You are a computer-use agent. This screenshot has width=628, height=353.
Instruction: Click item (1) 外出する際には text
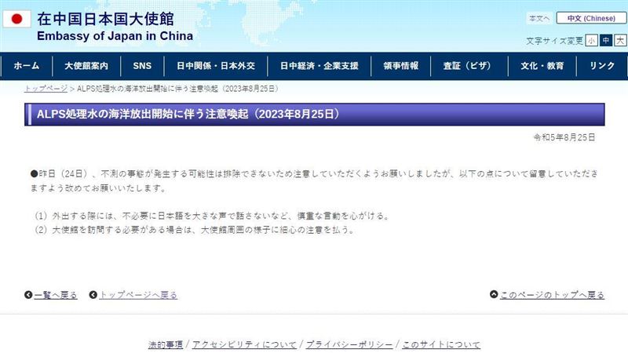(212, 217)
